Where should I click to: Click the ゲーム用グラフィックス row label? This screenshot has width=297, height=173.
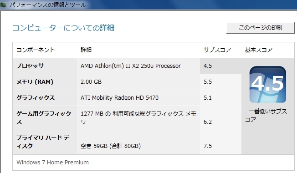click(x=44, y=118)
